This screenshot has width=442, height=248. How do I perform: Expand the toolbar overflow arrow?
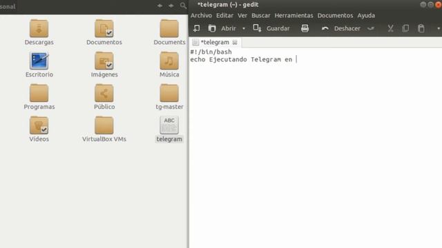439,29
